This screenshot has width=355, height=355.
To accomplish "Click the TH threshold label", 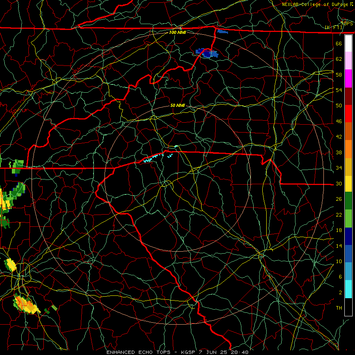I will [339, 308].
